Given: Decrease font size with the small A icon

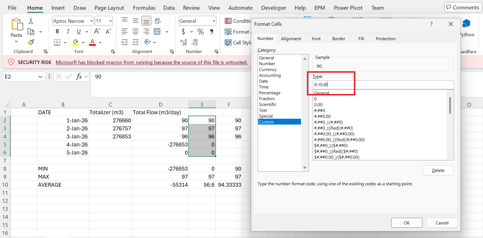Looking at the screenshot, I should (x=108, y=31).
